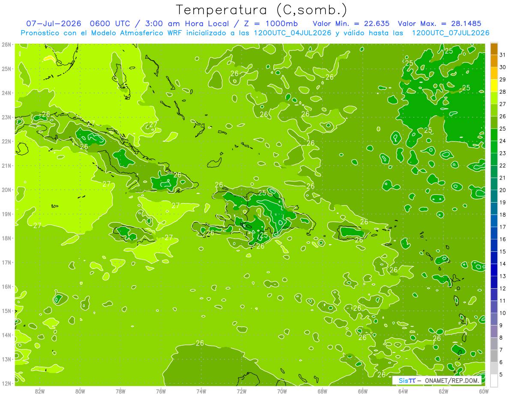Click the longitude axis label '76W'
Viewport: 514px width, 397px height.
(161, 391)
